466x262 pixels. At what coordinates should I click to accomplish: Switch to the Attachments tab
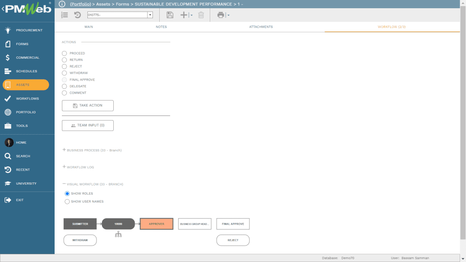(x=261, y=27)
